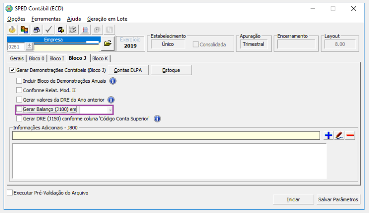
Task: Close the SPED Contábil window
Action: 354,9
